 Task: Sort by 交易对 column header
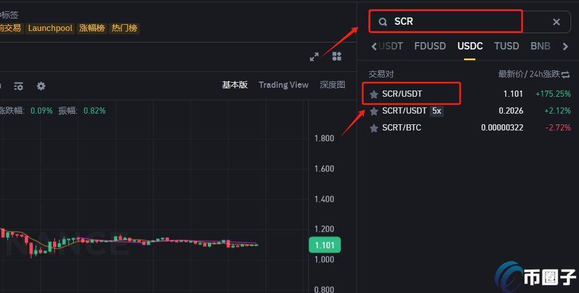(381, 74)
